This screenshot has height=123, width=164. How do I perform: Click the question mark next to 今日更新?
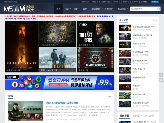click(x=131, y=20)
